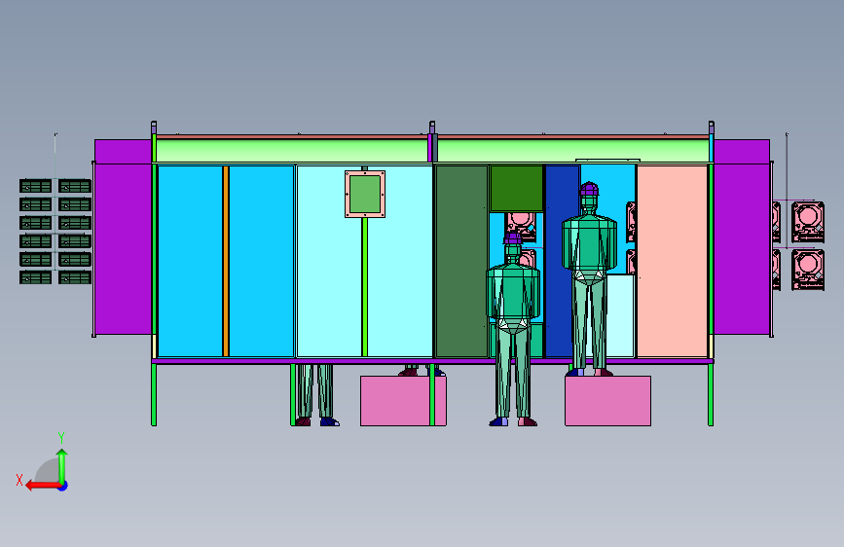The height and width of the screenshot is (547, 844).
Task: Select the tall dark green wall panel
Action: [x=461, y=261]
